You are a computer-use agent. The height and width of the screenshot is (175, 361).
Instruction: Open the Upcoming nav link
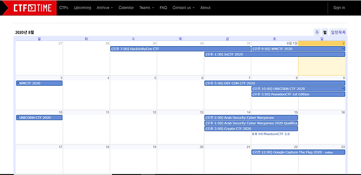82,8
